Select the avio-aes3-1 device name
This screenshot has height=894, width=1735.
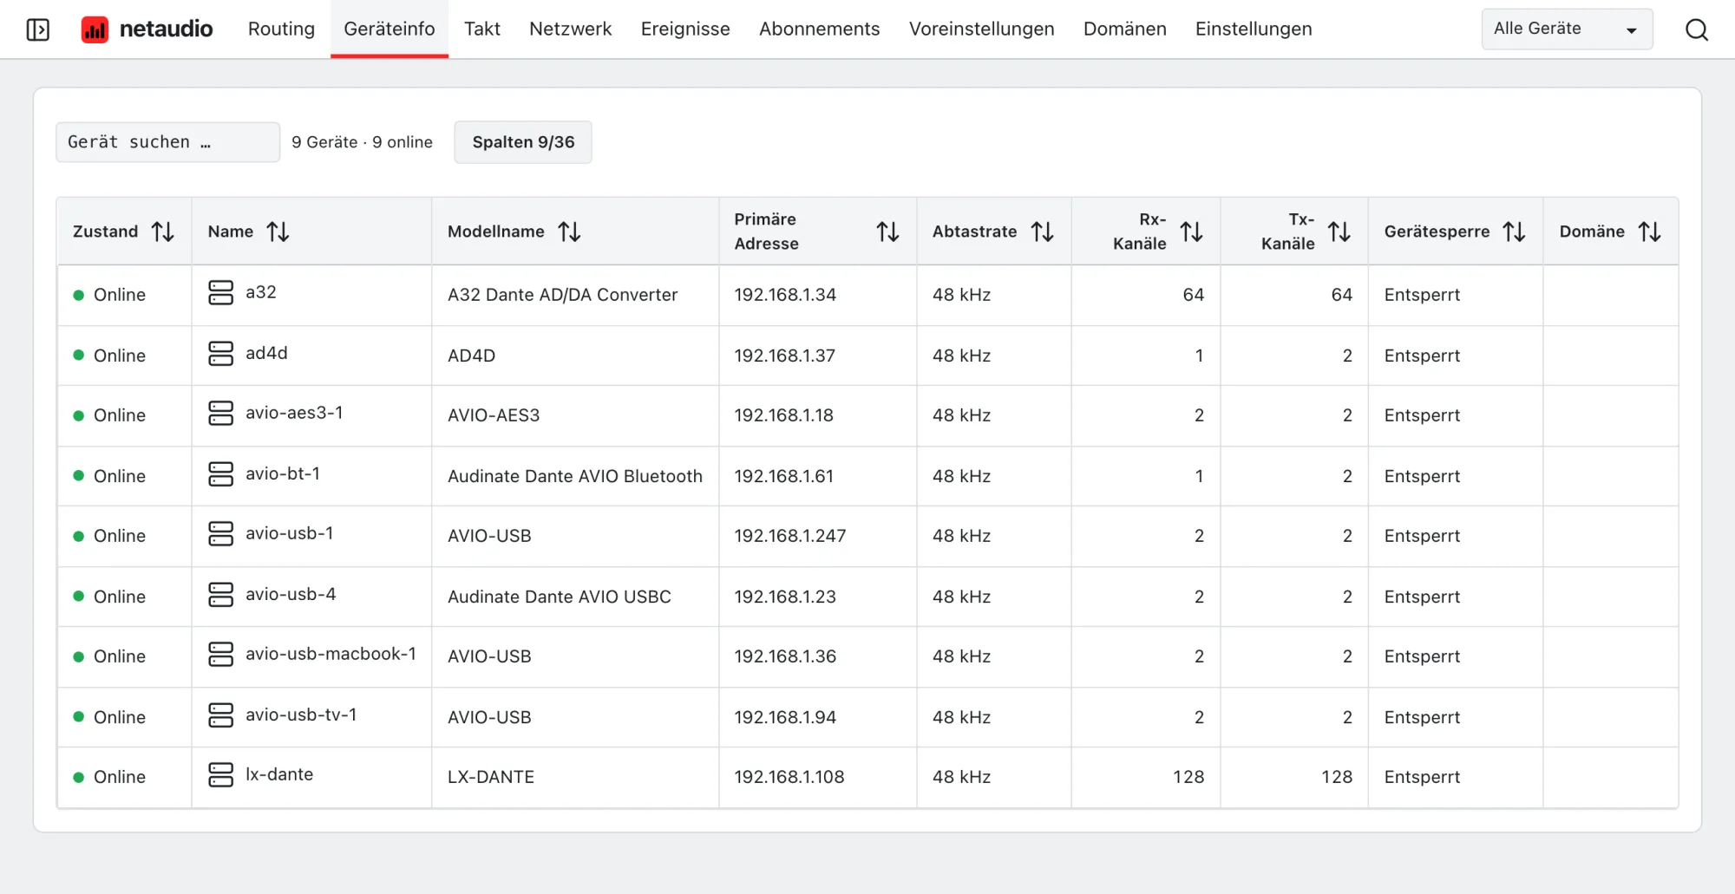click(294, 413)
